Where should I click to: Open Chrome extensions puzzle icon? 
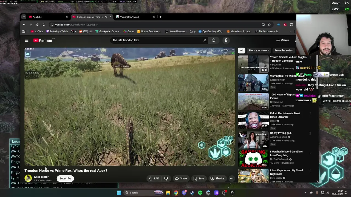click(292, 25)
